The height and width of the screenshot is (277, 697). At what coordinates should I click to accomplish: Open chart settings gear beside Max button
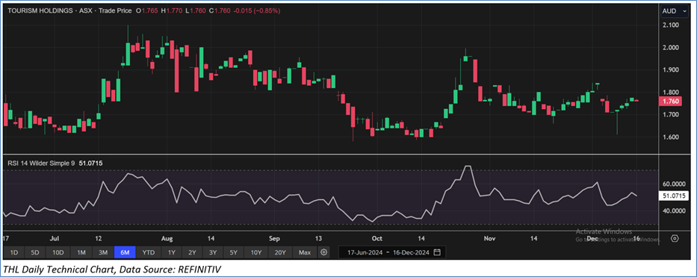click(323, 252)
